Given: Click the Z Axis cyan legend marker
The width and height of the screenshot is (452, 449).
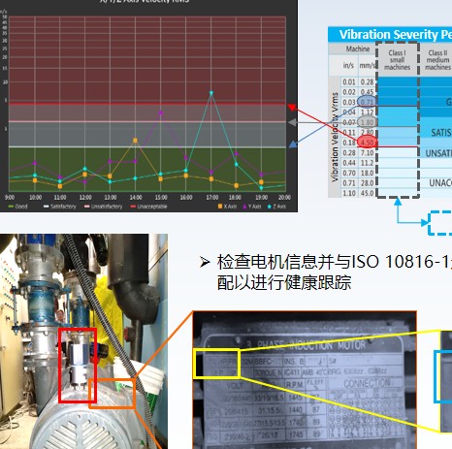Looking at the screenshot, I should (270, 207).
